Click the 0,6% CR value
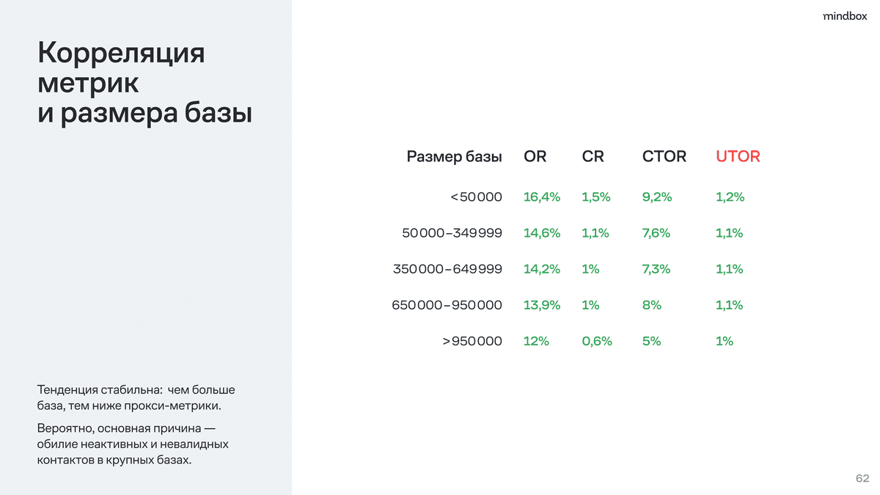This screenshot has width=880, height=495. tap(597, 341)
